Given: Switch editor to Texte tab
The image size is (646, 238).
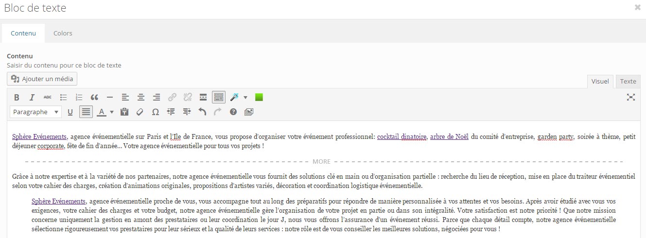Looking at the screenshot, I should click(x=628, y=82).
